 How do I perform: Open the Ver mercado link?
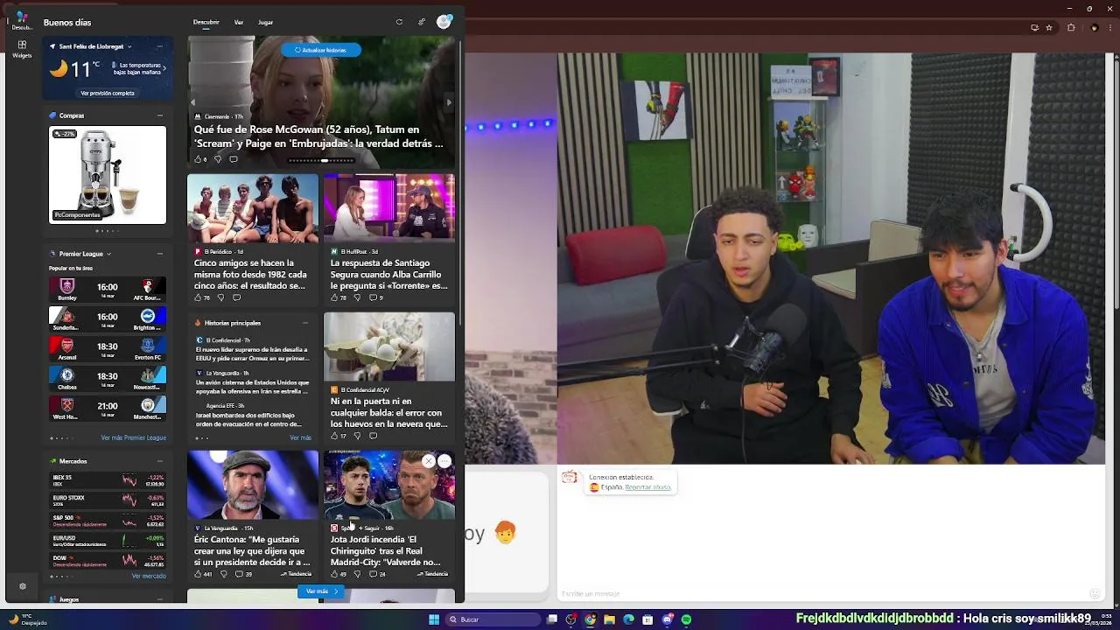tap(149, 576)
